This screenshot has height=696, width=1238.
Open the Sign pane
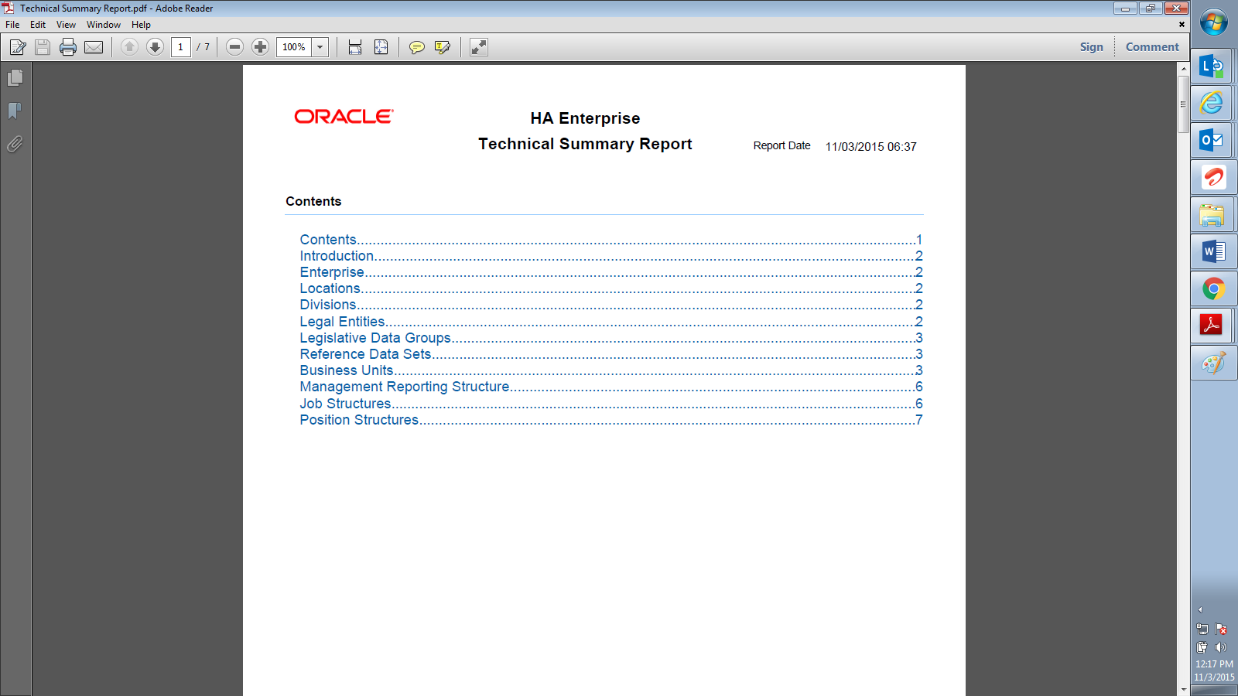tap(1092, 47)
